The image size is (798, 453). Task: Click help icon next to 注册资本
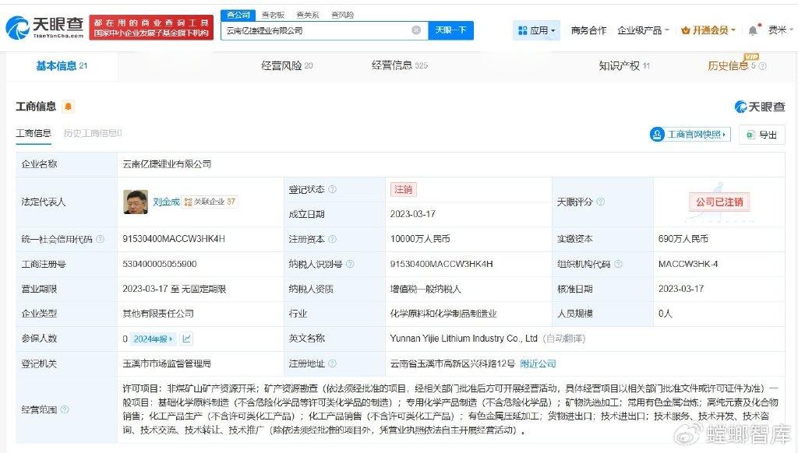(x=332, y=239)
